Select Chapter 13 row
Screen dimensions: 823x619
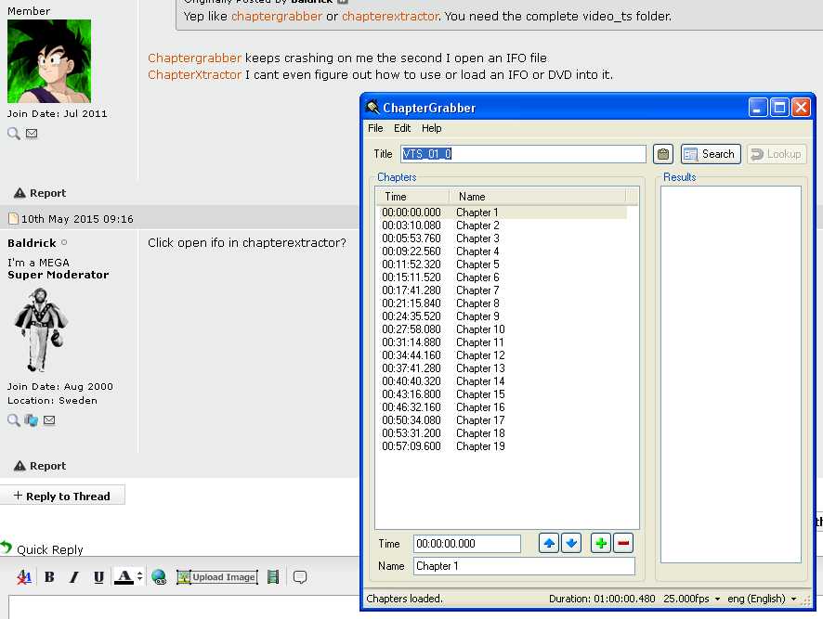503,368
